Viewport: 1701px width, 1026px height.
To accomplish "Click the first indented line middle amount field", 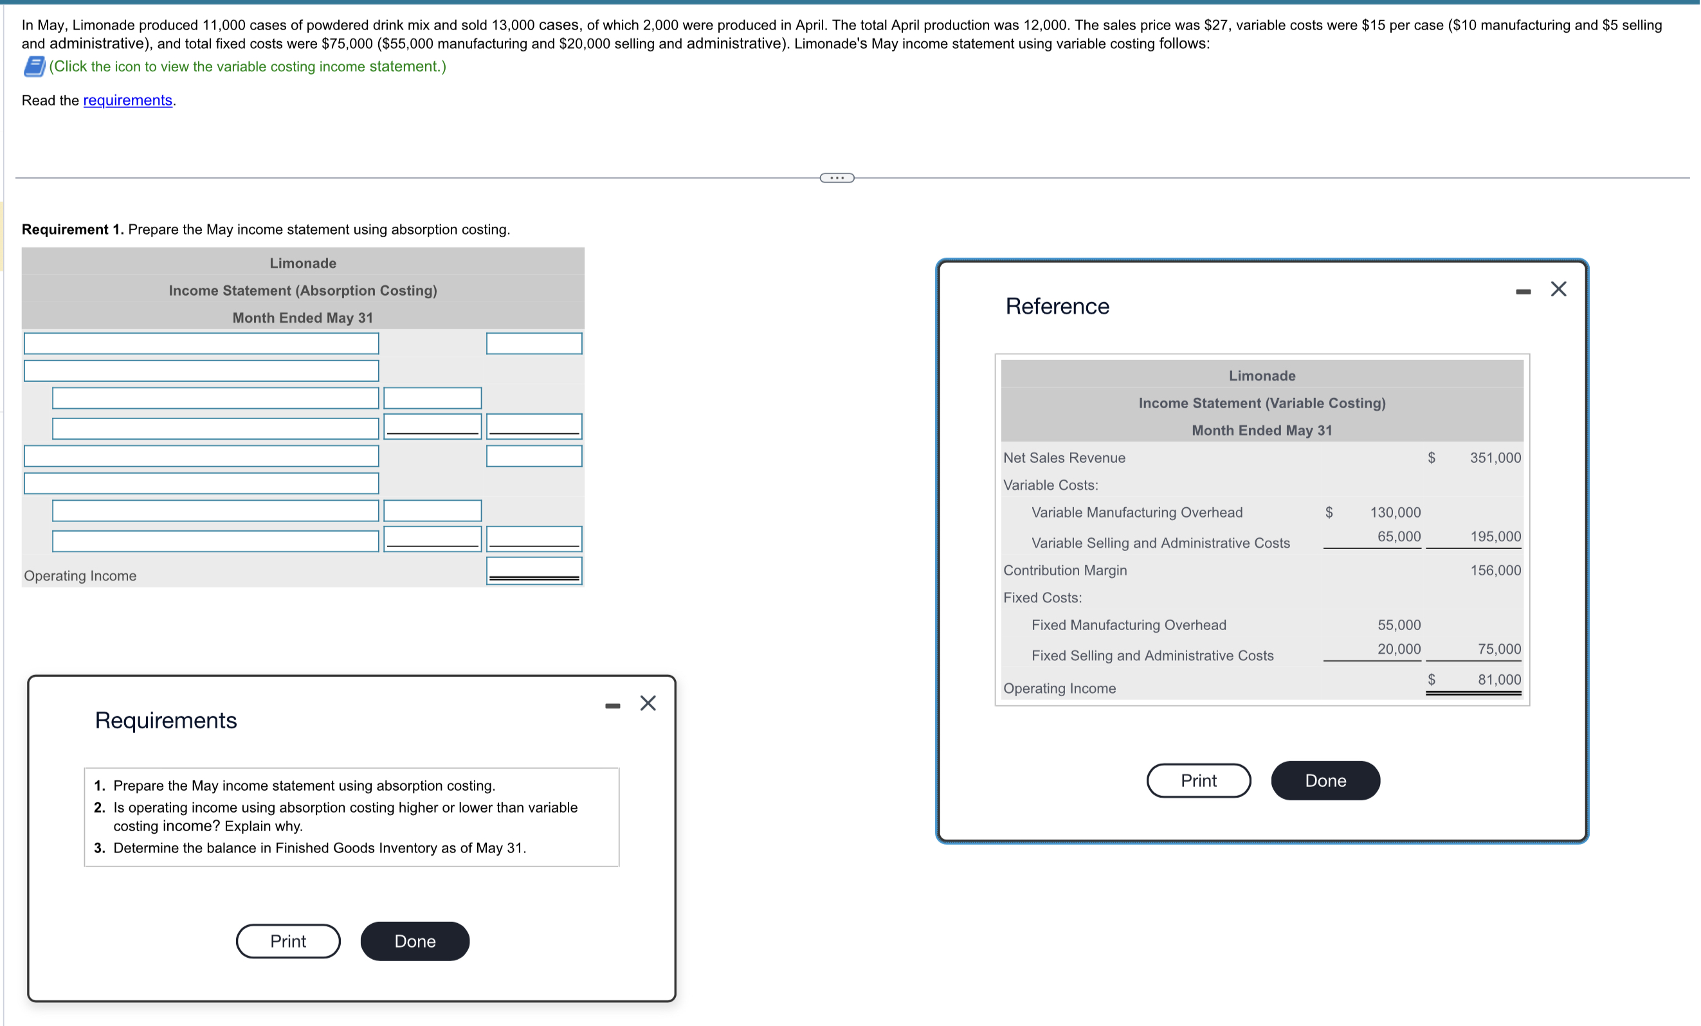I will coord(432,398).
